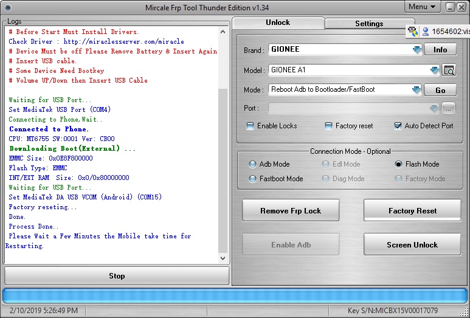Expand the Model dropdown arrow
Viewport: 470px width, 318px height.
pyautogui.click(x=435, y=70)
